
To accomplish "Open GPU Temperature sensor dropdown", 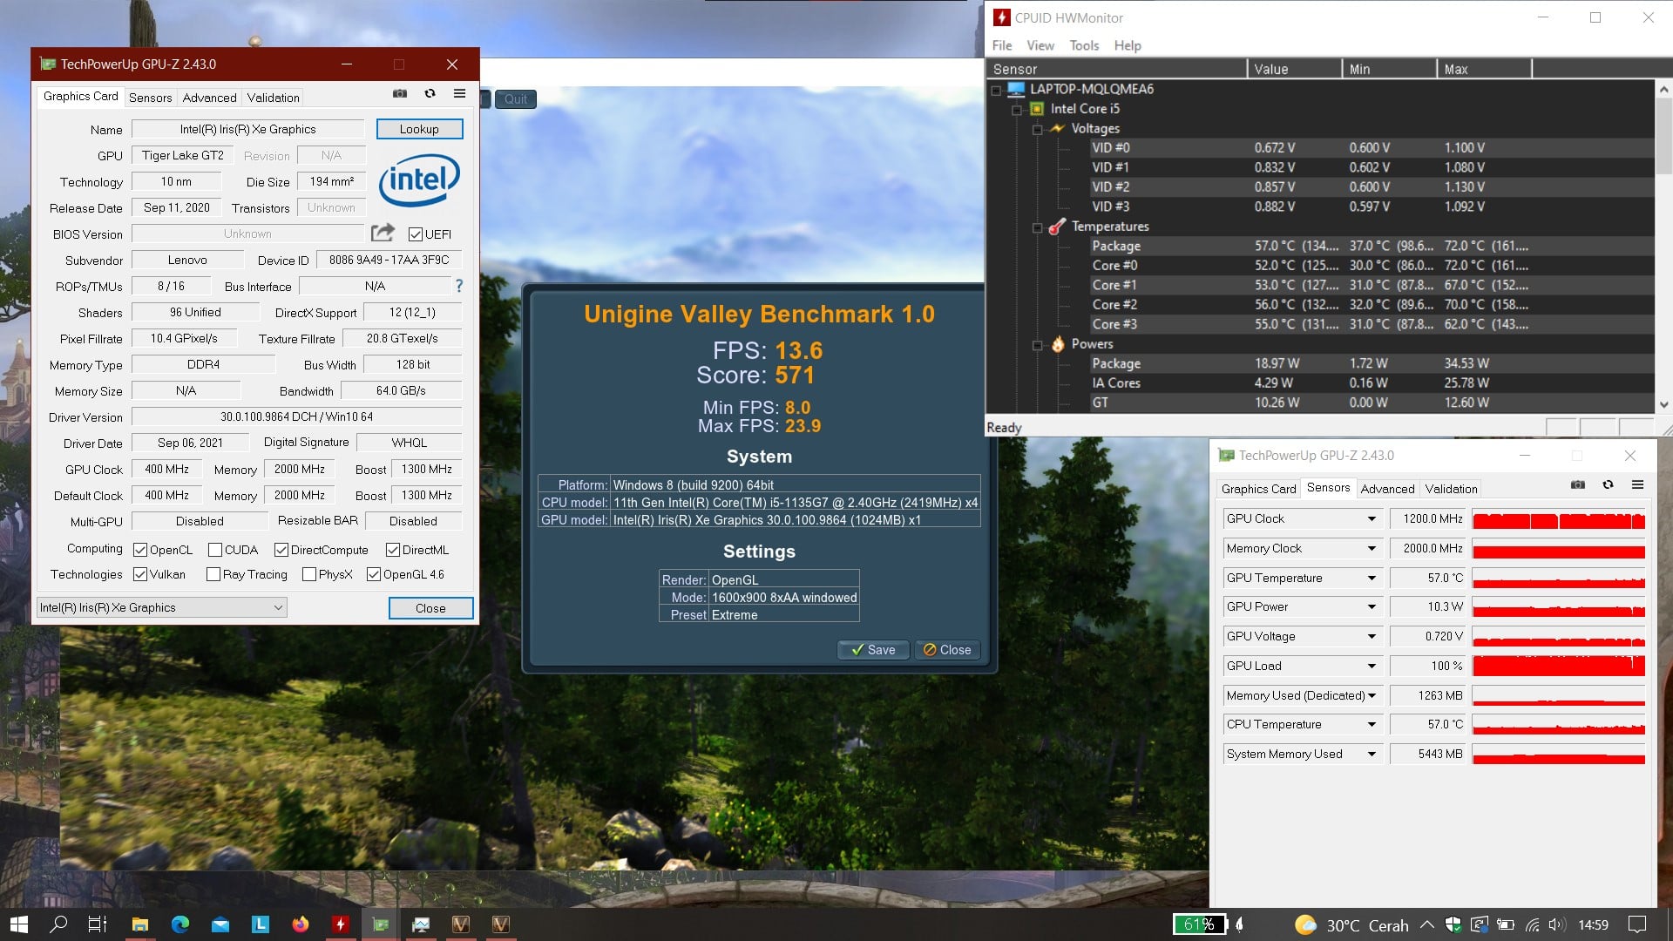I will (x=1372, y=578).
